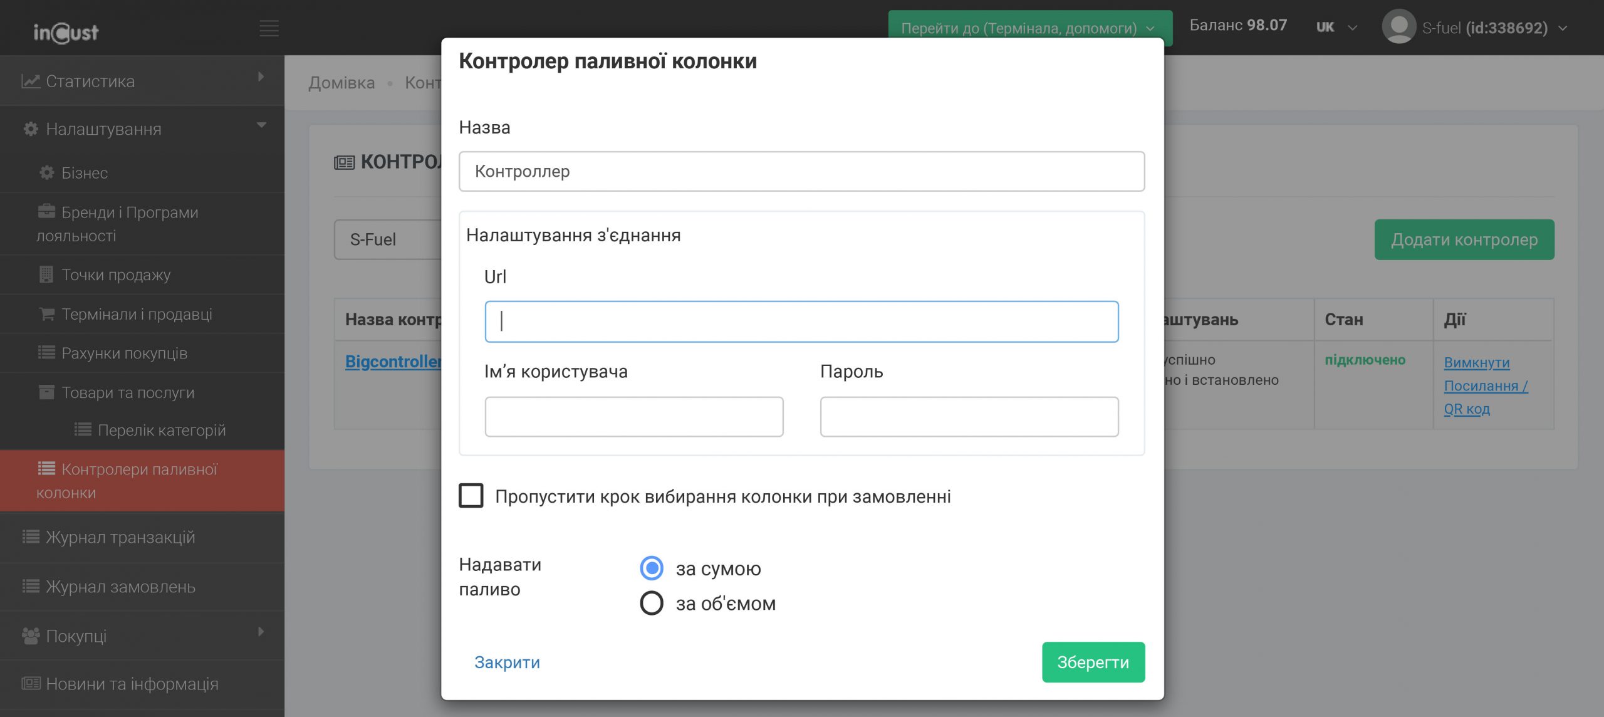The image size is (1604, 717).
Task: Click the Statistics chart icon in sidebar
Action: pyautogui.click(x=30, y=81)
